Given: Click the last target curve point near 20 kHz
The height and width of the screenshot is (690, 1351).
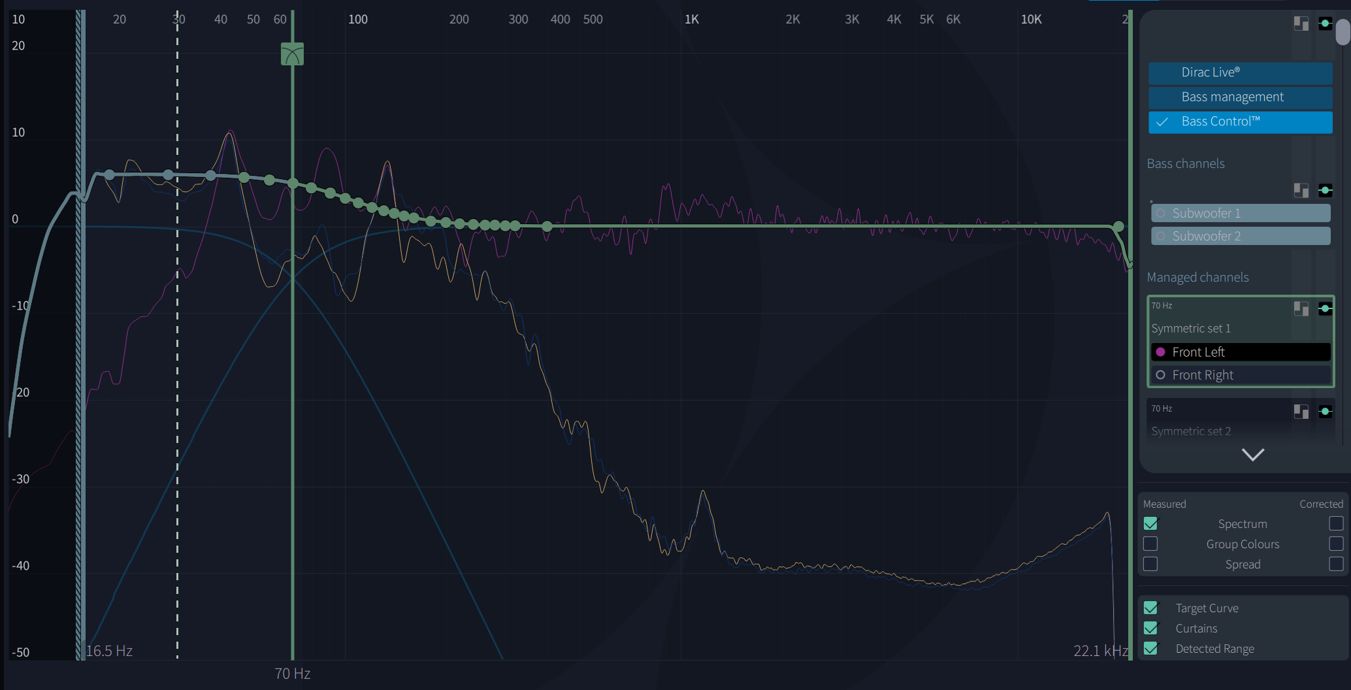Looking at the screenshot, I should coord(1118,226).
